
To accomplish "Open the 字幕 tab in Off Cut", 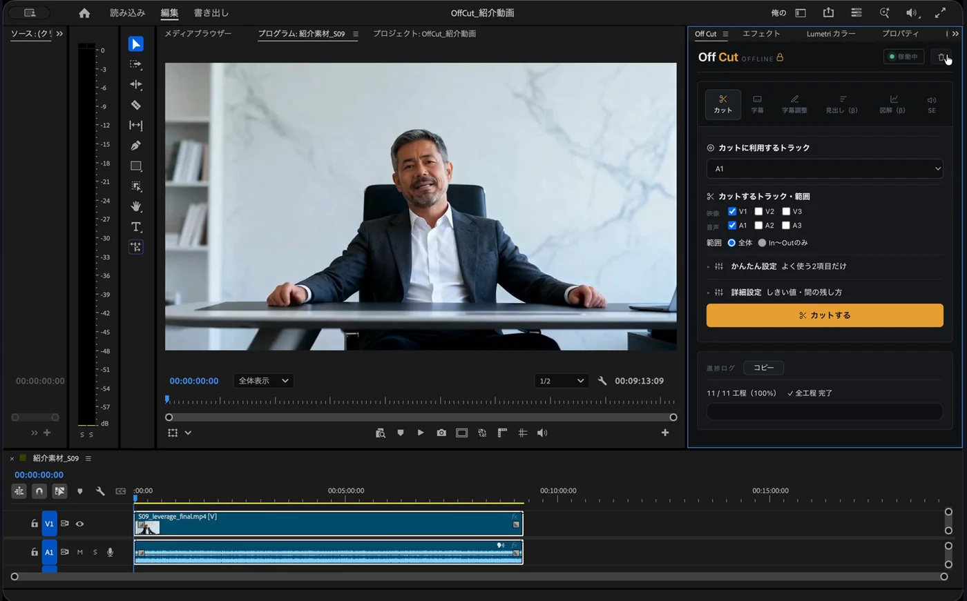I will [758, 104].
